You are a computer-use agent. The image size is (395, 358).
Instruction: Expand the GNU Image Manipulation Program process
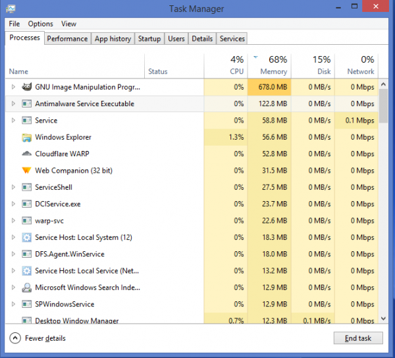pyautogui.click(x=13, y=87)
